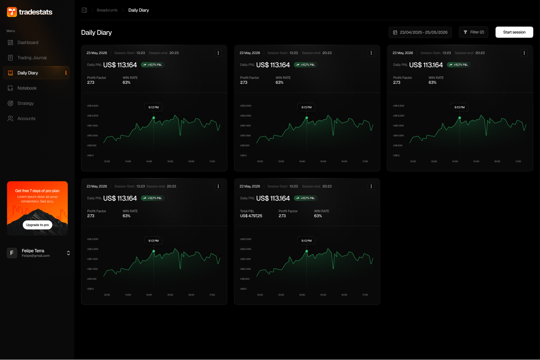Open the three-dot menu on the bottom-left card

point(218,186)
